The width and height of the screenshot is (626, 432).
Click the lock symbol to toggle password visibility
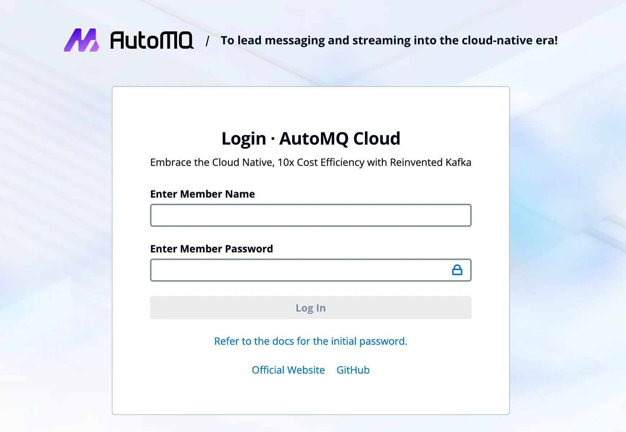click(x=457, y=270)
